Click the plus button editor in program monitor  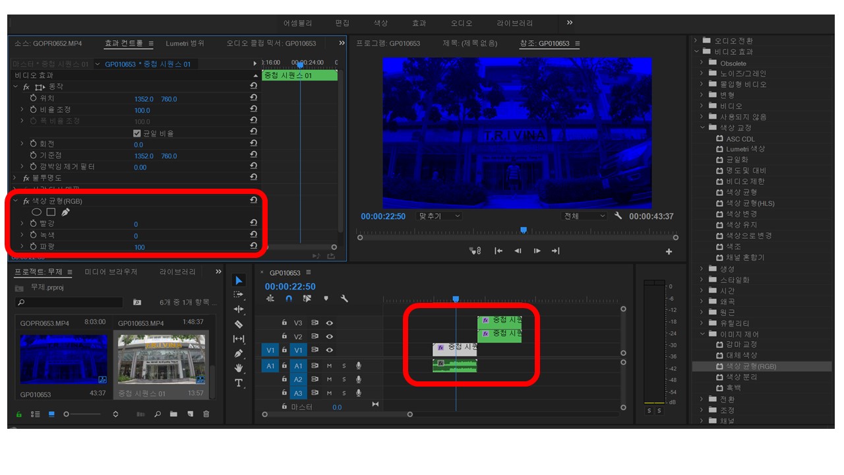669,251
